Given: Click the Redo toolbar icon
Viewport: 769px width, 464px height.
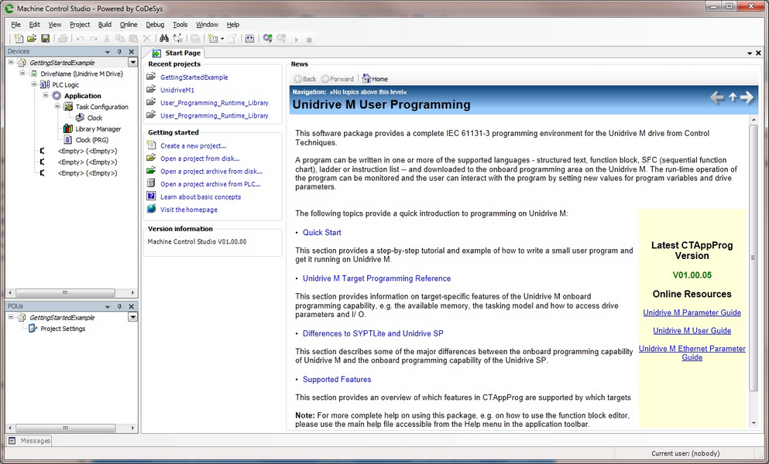Looking at the screenshot, I should pyautogui.click(x=93, y=38).
